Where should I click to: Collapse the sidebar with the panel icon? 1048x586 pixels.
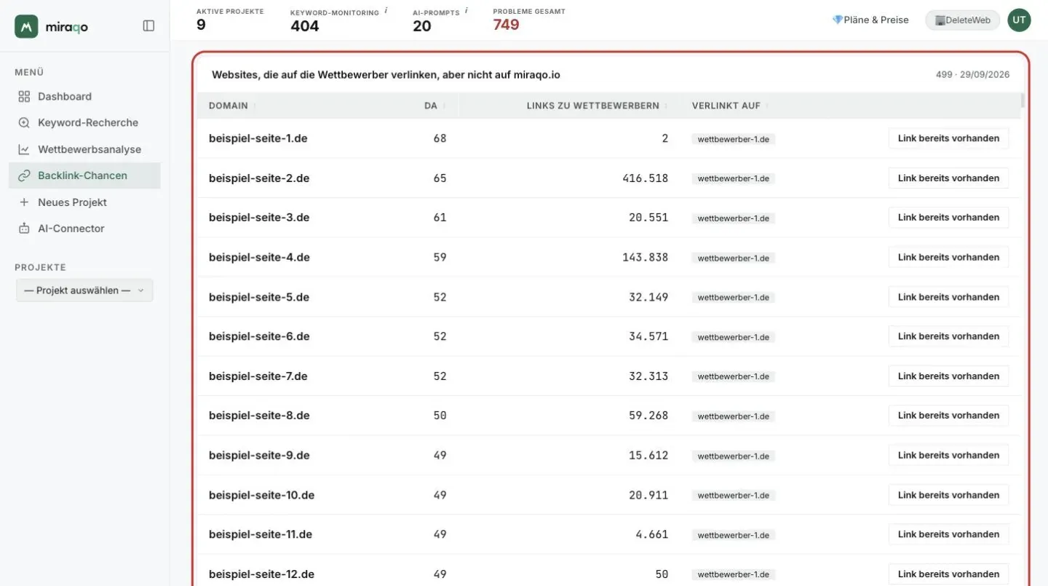pos(148,25)
